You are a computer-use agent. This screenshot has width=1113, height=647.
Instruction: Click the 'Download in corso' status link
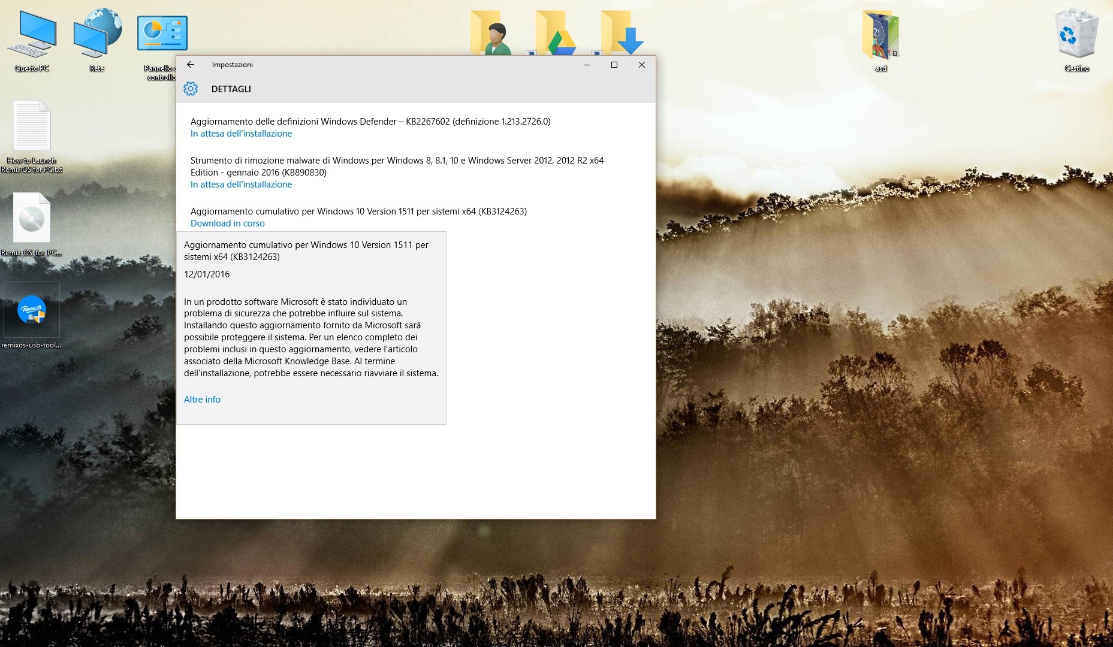pos(227,223)
